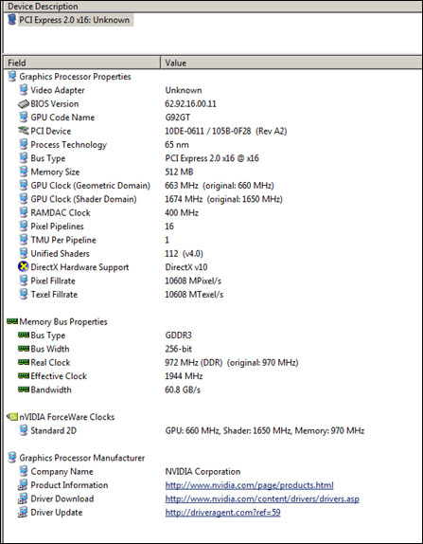Click the Memory Bus Properties RAM icon
Viewport: 423px width, 544px height.
12,321
